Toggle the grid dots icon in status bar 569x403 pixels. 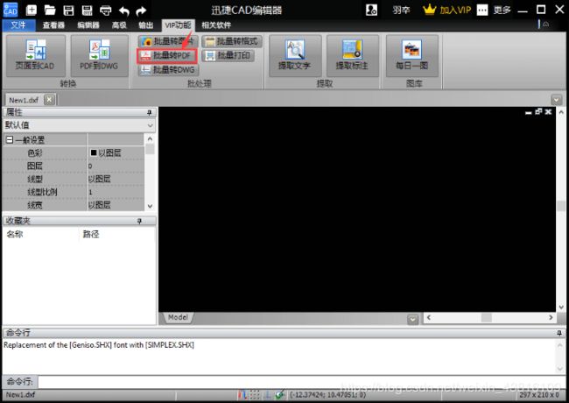click(x=255, y=394)
